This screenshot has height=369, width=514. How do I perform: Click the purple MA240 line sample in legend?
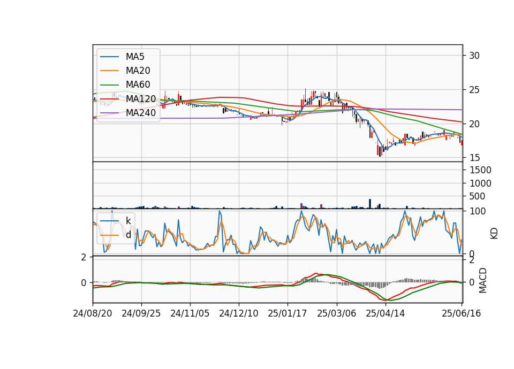[109, 113]
